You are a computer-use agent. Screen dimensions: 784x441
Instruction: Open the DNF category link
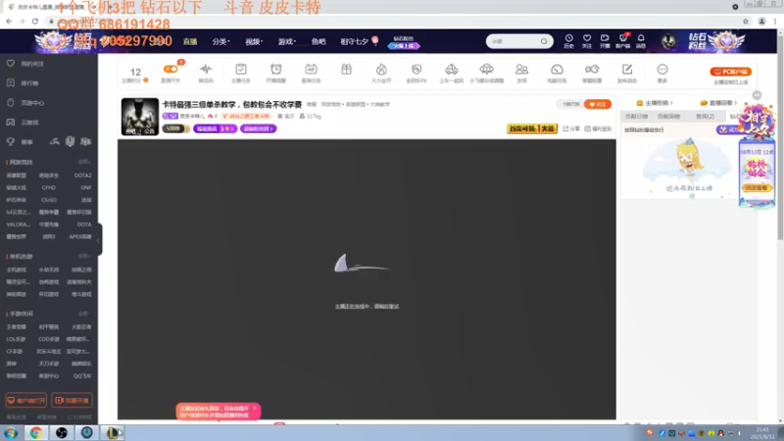click(x=86, y=188)
